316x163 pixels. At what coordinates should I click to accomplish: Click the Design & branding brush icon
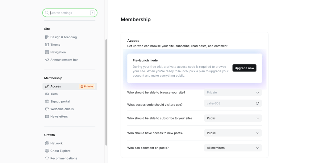[x=47, y=37]
